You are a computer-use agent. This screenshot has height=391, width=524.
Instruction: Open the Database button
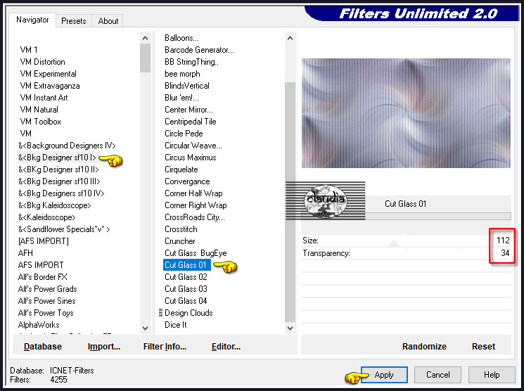[43, 347]
